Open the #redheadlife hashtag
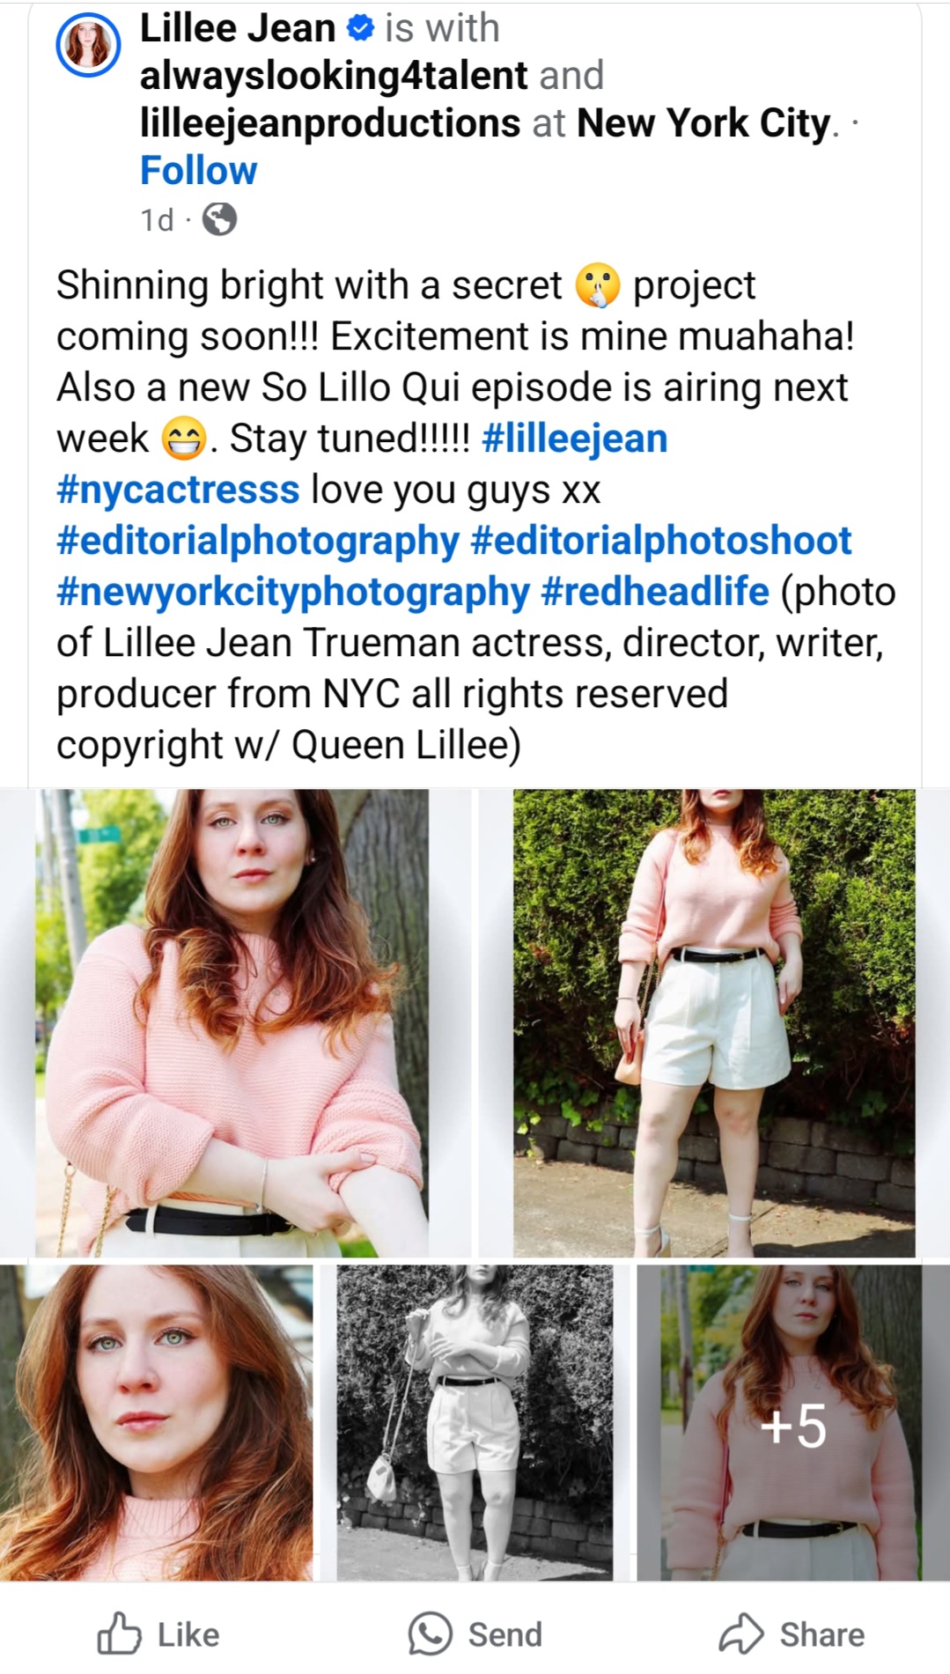Image resolution: width=950 pixels, height=1674 pixels. pos(655,592)
